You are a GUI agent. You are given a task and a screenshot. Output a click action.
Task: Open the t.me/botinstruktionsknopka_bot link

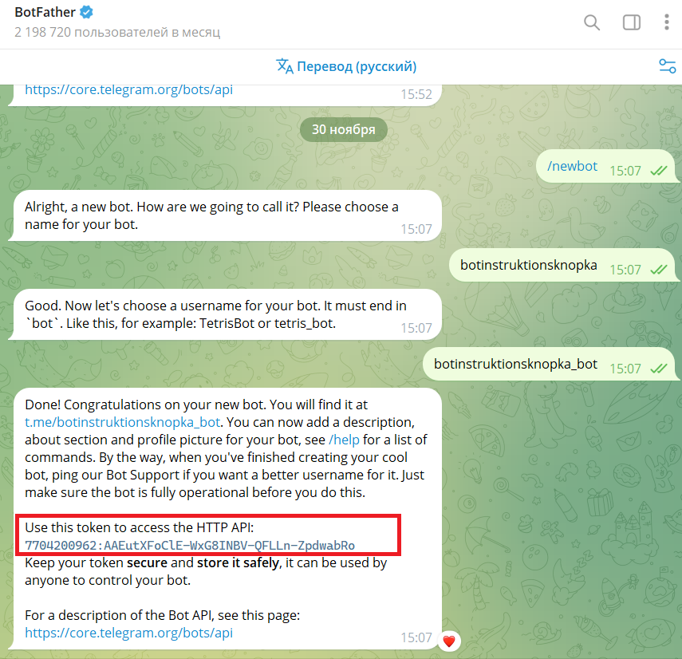point(122,422)
